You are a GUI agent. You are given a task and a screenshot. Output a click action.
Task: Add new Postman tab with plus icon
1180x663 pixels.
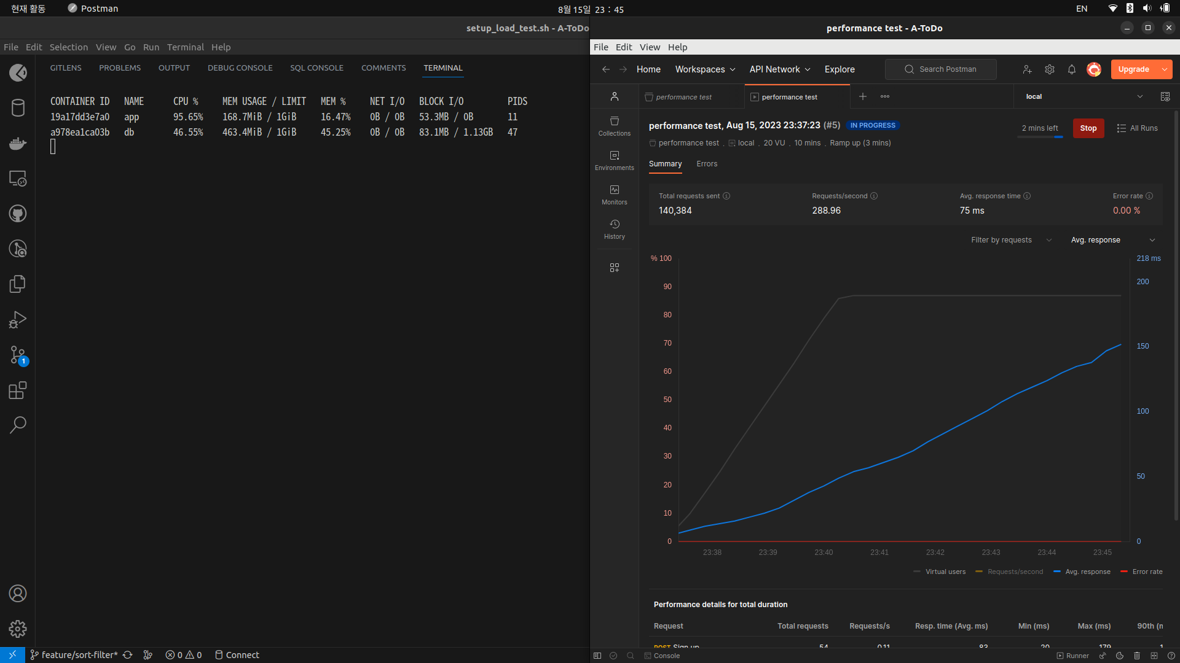coord(863,96)
